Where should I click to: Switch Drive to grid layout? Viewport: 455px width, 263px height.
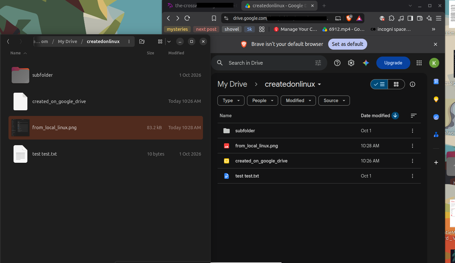[396, 84]
